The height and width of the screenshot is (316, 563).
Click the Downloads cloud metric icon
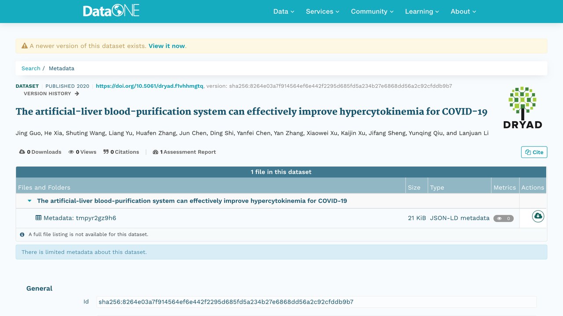[22, 152]
